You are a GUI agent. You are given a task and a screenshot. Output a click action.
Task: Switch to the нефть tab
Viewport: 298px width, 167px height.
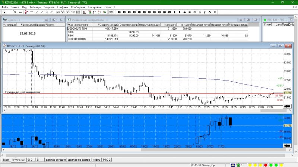(96, 160)
